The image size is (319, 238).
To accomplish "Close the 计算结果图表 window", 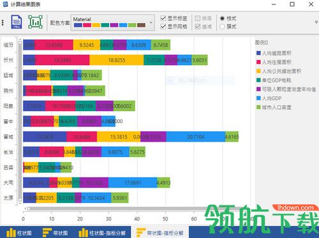I will (x=311, y=4).
